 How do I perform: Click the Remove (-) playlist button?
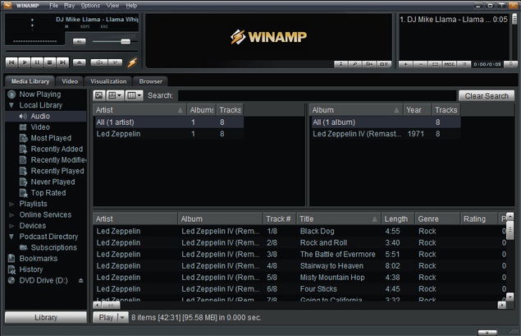pos(421,64)
